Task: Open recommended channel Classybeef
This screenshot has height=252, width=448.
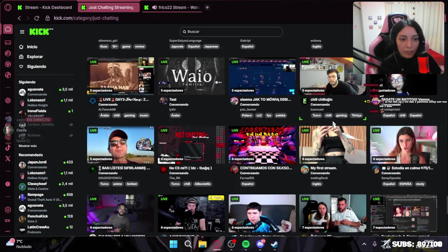Action: [x=45, y=186]
